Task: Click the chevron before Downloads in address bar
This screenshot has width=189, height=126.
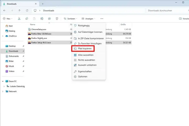Action: [x=40, y=10]
